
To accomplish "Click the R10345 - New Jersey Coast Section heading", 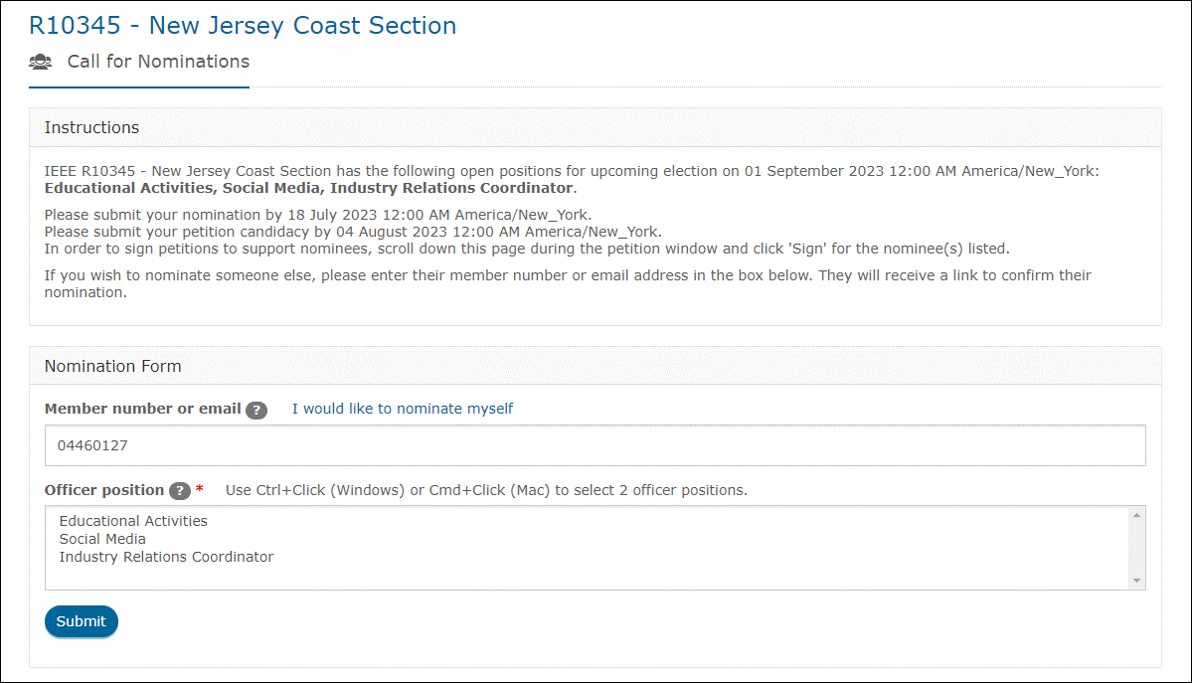I will click(x=243, y=25).
